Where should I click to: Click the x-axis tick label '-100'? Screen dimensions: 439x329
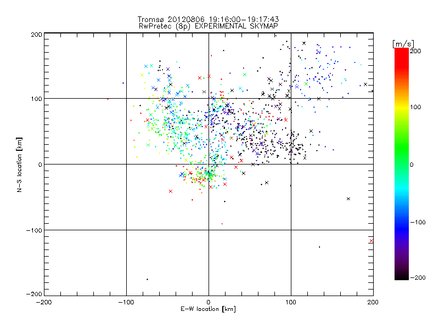pyautogui.click(x=126, y=302)
